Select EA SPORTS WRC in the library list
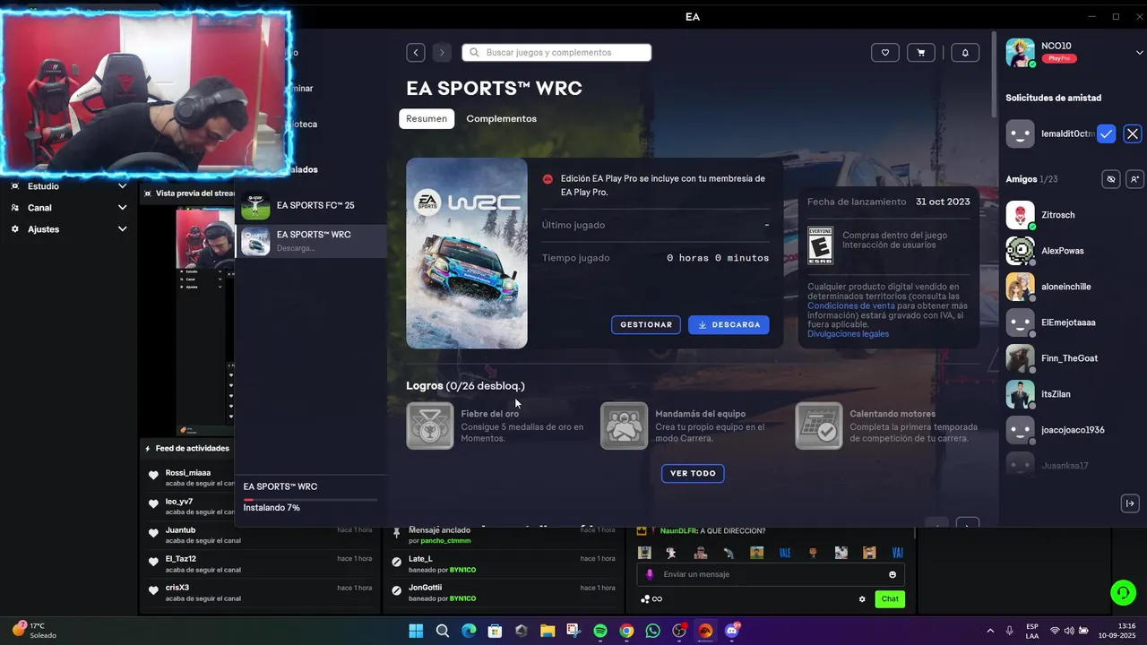 [311, 240]
